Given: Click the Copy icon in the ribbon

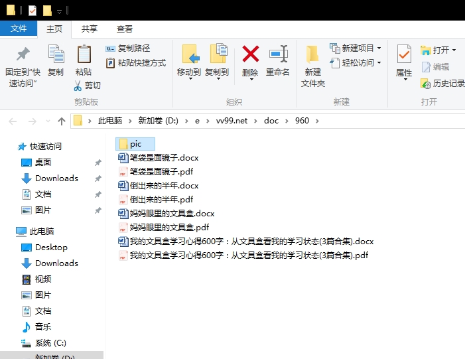Looking at the screenshot, I should (x=56, y=54).
